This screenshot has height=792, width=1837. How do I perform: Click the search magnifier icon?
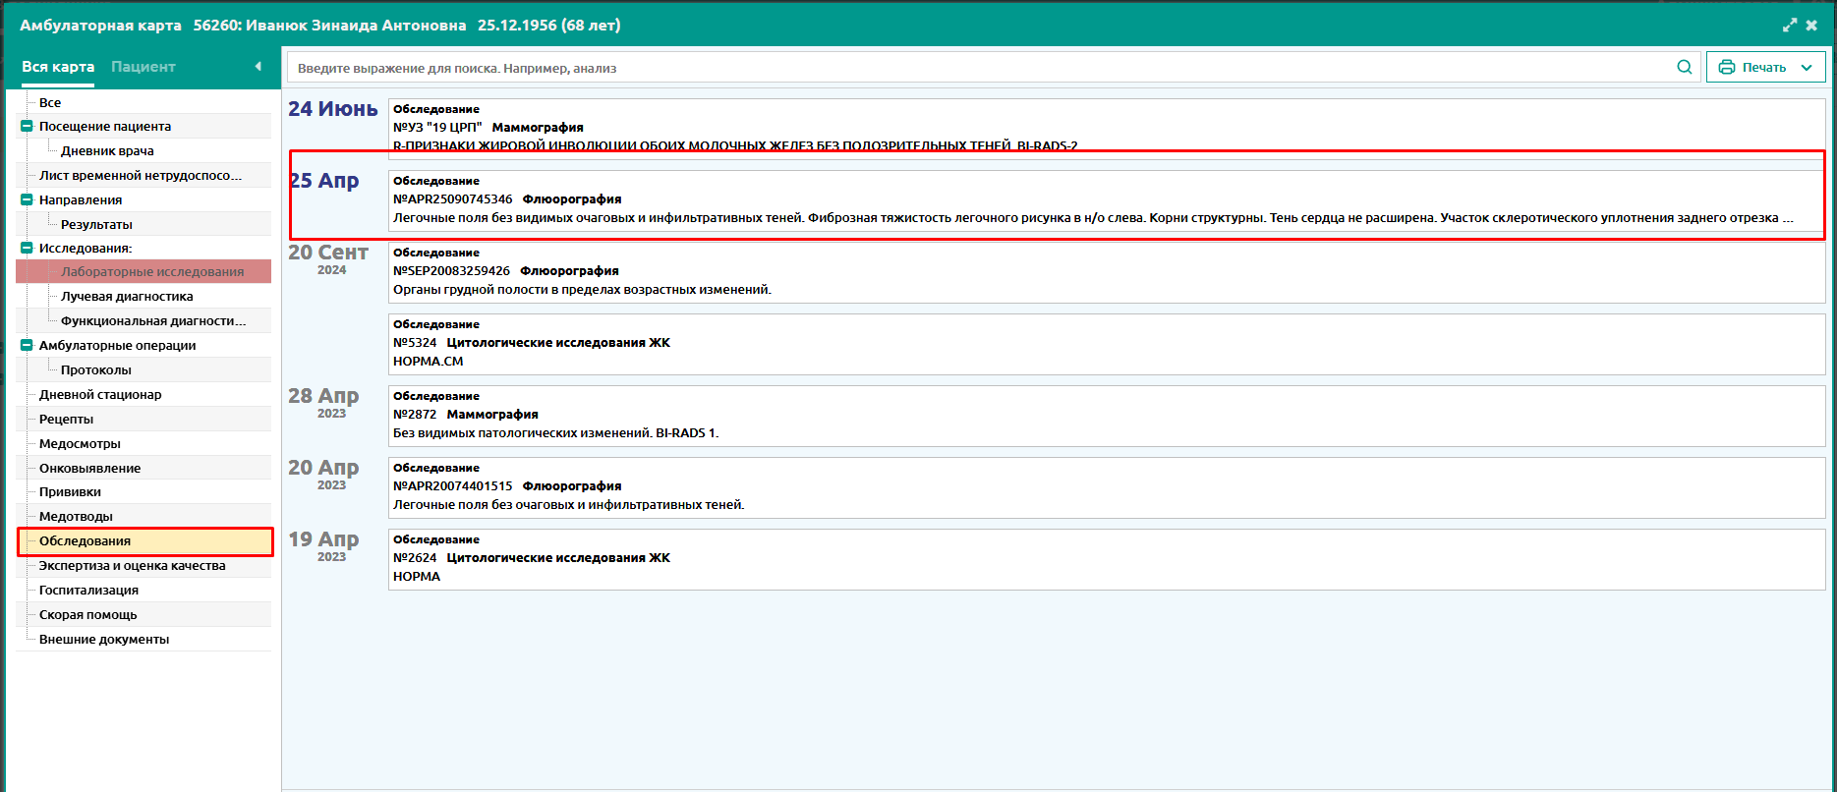(x=1684, y=67)
